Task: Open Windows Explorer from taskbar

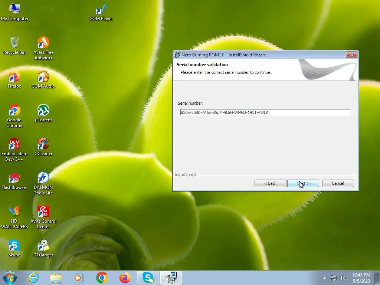Action: point(56,278)
